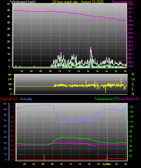Click the 24 hour graph day title
Image resolution: width=141 pixels, height=168 pixels.
coord(78,2)
